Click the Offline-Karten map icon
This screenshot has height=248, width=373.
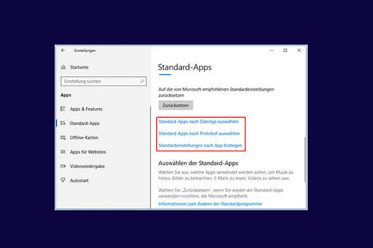point(63,137)
